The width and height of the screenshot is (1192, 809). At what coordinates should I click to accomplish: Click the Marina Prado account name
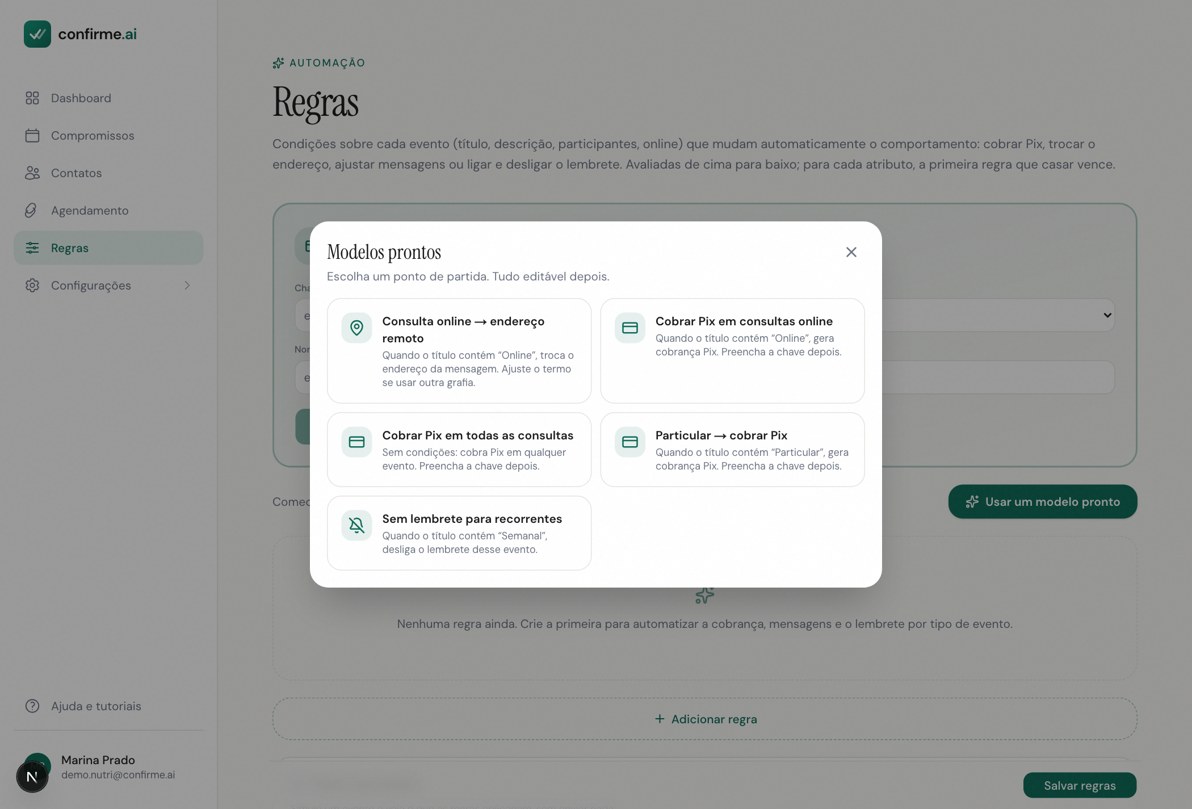click(x=98, y=760)
